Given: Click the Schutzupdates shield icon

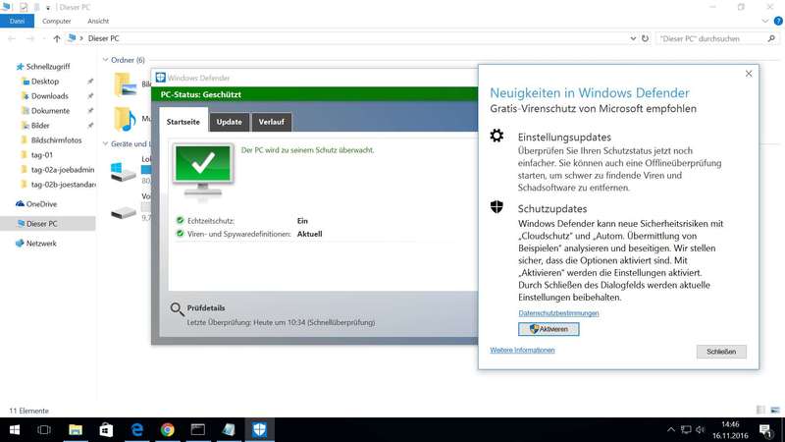Looking at the screenshot, I should click(x=497, y=207).
